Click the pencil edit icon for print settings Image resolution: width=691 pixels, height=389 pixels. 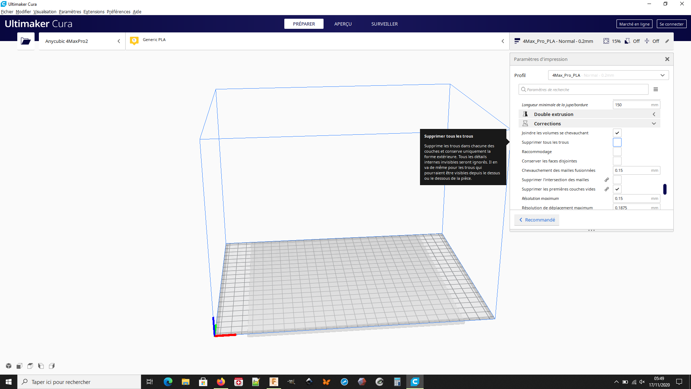tap(667, 41)
